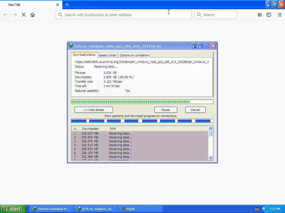Select connection row 5 with 299.935 MB

(140, 149)
